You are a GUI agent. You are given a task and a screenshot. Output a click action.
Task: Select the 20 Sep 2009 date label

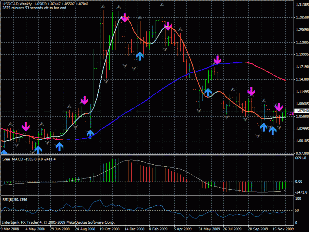[258, 229]
